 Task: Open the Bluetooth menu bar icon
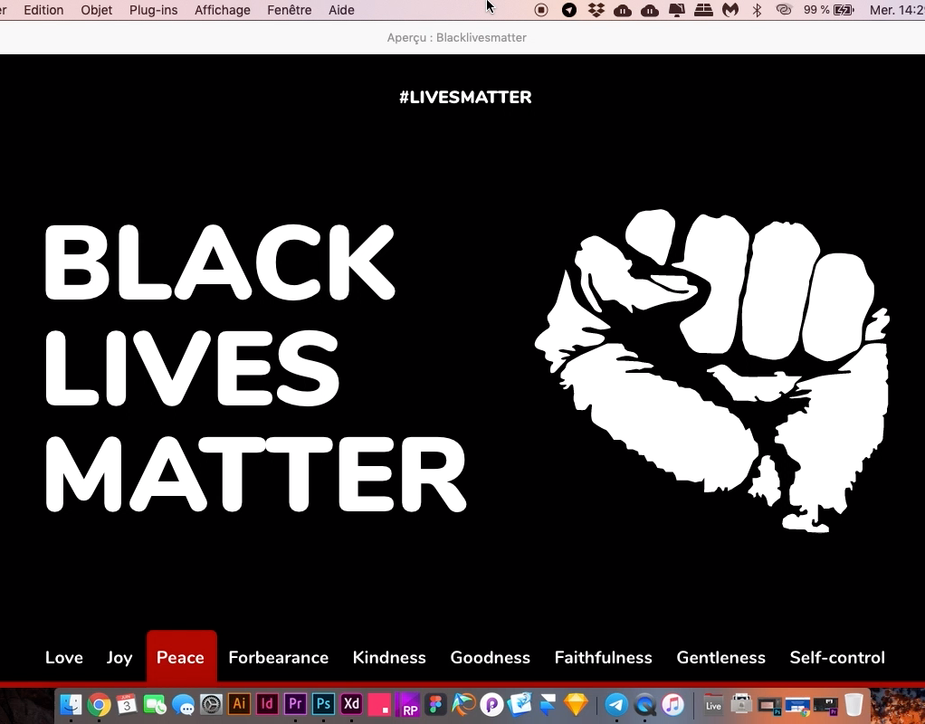tap(758, 10)
